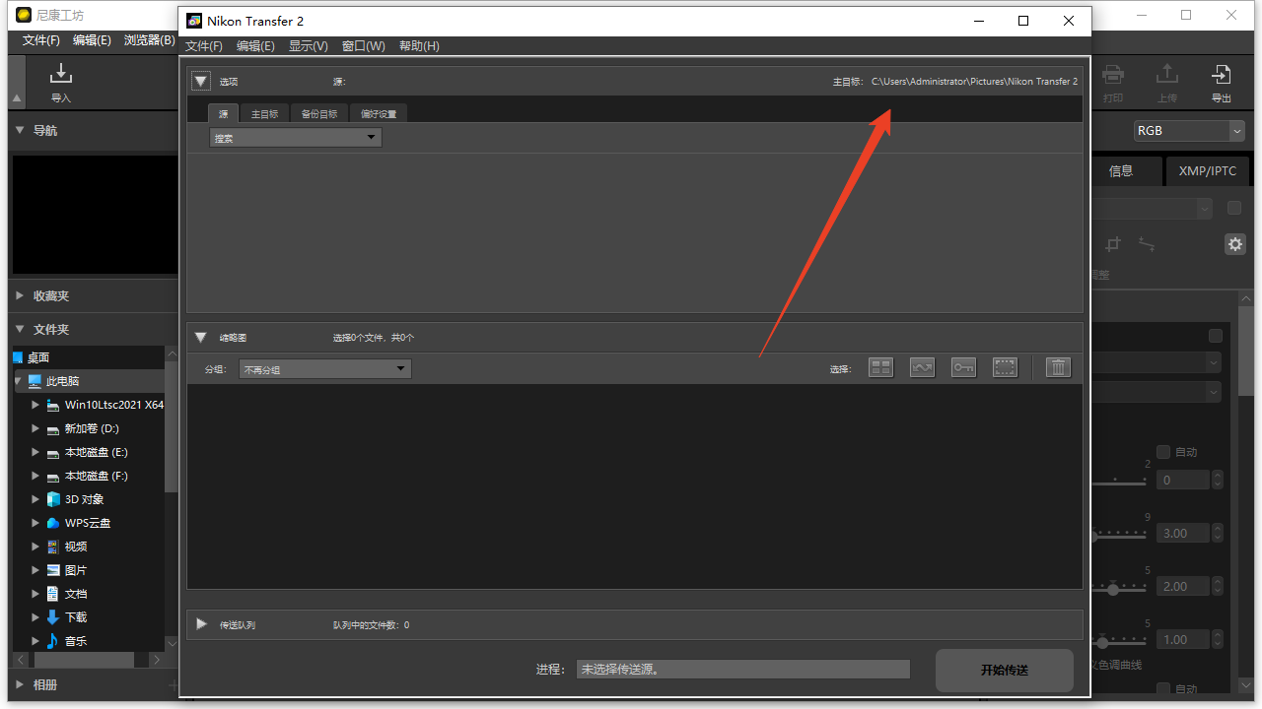Click the slider handle beside value 2.00
This screenshot has width=1262, height=709.
(x=1113, y=589)
